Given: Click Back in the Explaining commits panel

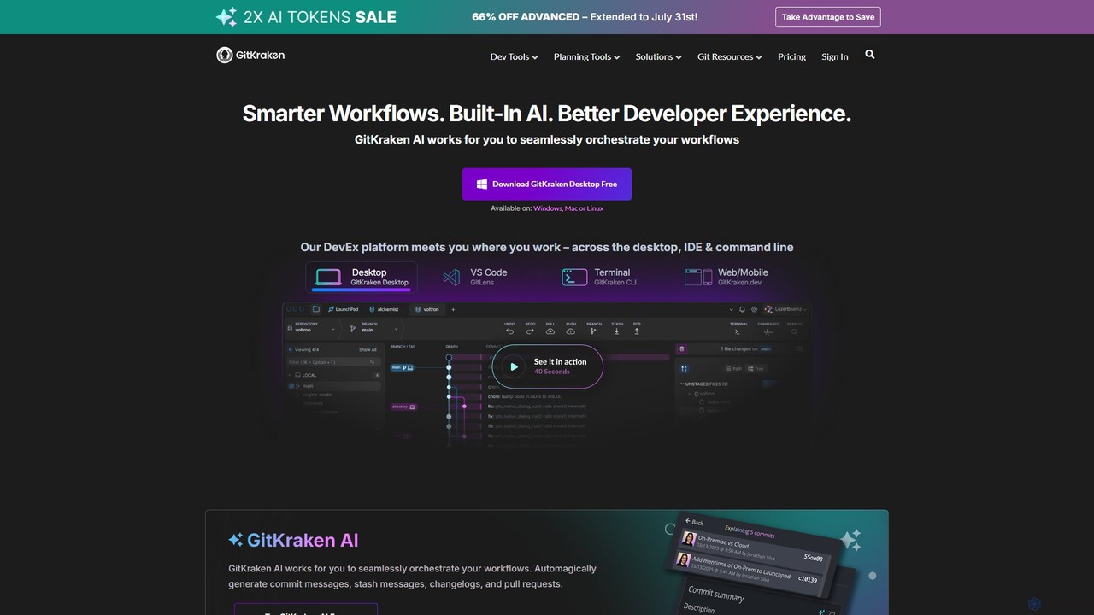Looking at the screenshot, I should click(694, 522).
